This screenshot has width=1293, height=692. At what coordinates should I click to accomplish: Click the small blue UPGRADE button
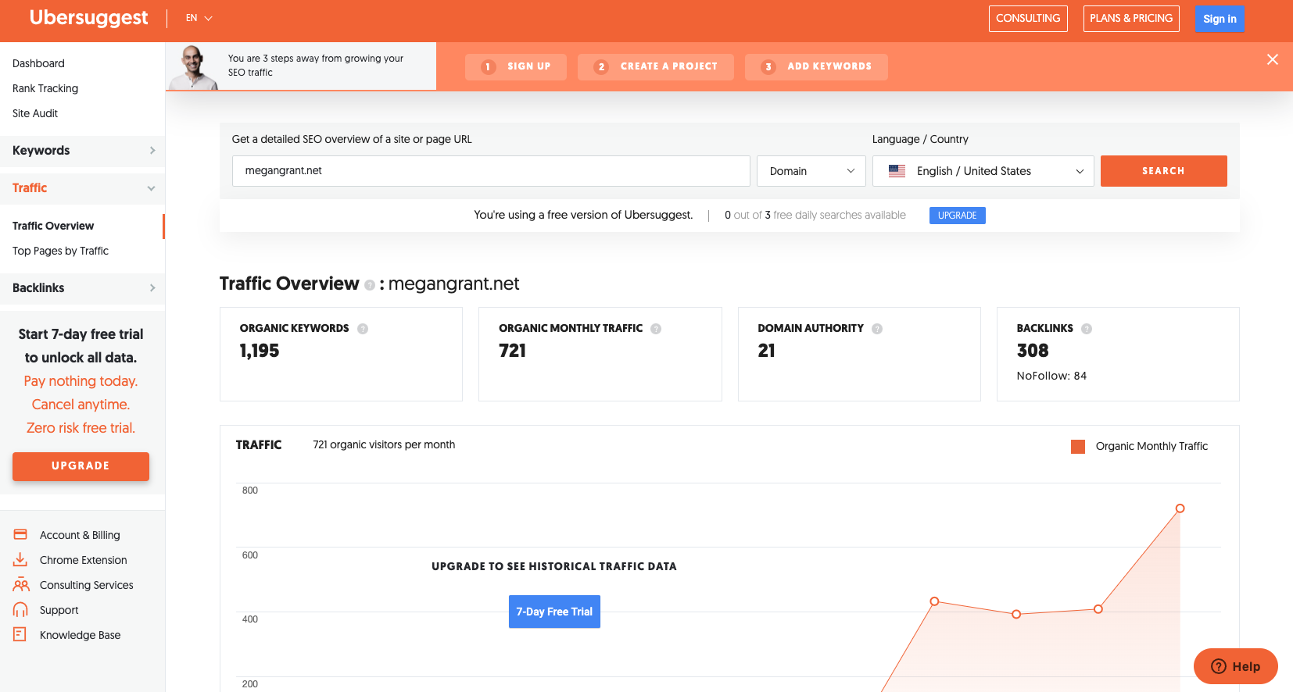coord(957,216)
